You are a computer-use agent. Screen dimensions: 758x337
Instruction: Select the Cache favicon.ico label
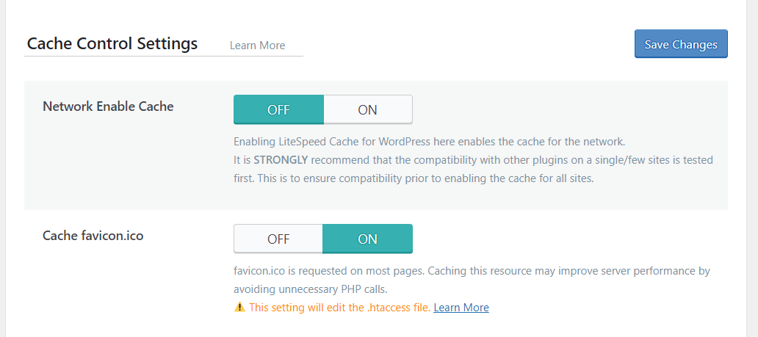point(93,236)
